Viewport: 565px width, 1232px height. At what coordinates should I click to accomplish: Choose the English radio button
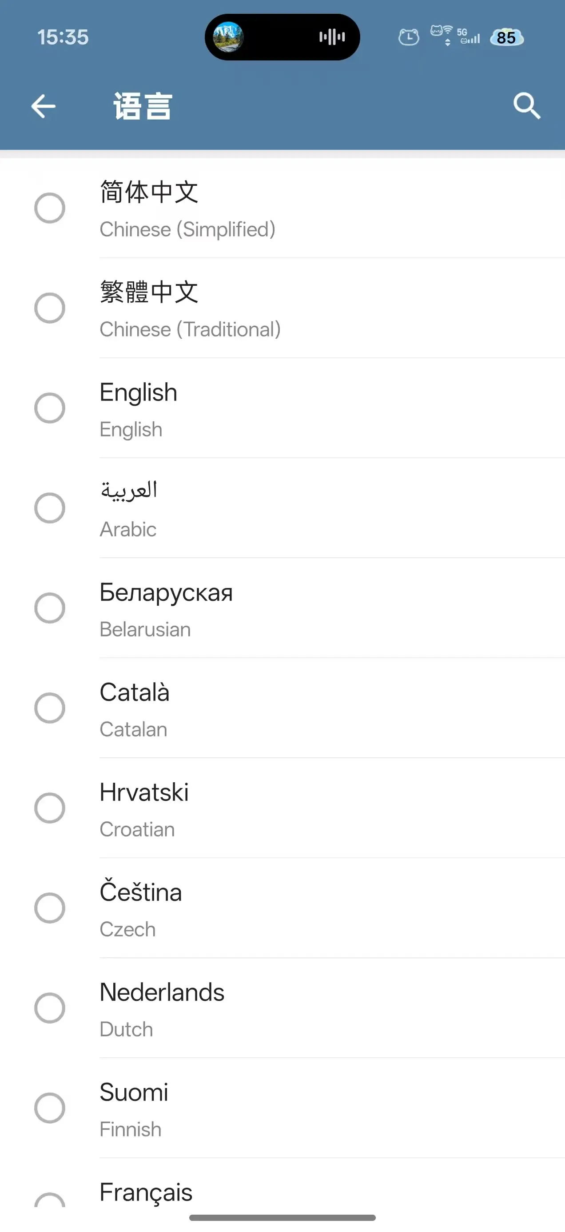[50, 408]
